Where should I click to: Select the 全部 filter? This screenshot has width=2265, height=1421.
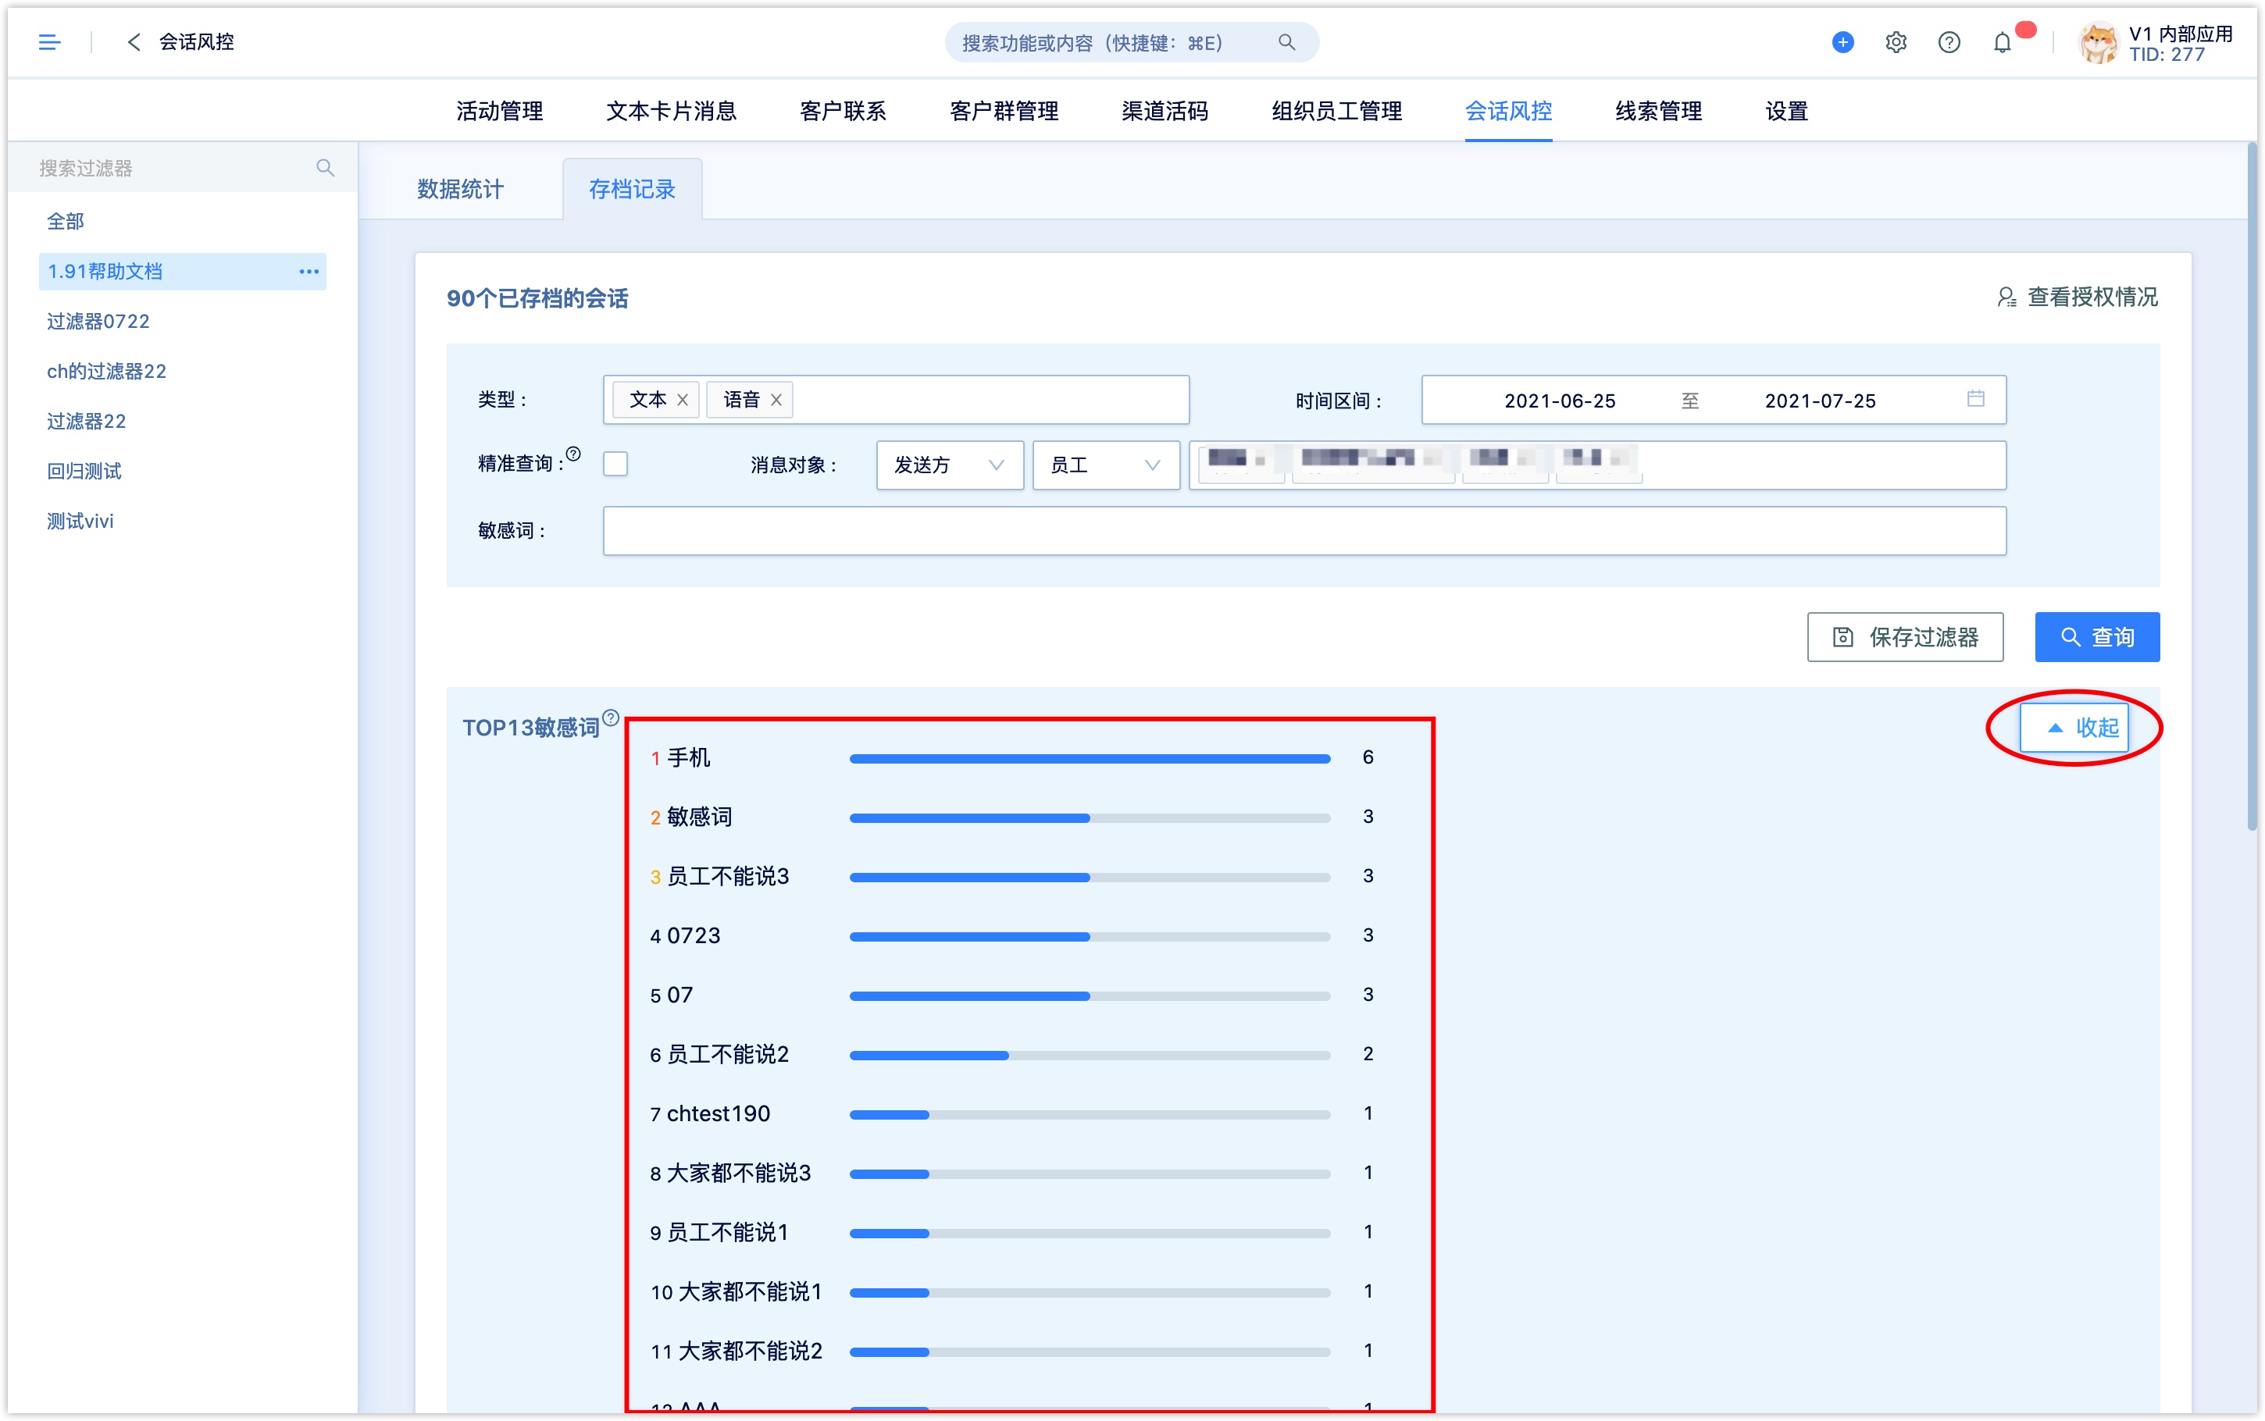click(x=66, y=222)
